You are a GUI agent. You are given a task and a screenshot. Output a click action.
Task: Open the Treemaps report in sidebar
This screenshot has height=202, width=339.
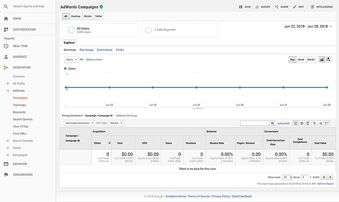pos(19,105)
